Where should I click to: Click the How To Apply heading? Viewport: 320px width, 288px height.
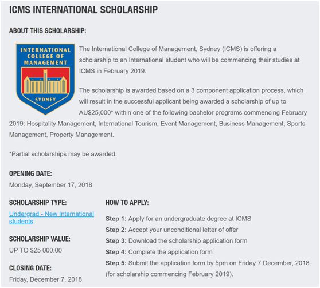click(x=127, y=203)
